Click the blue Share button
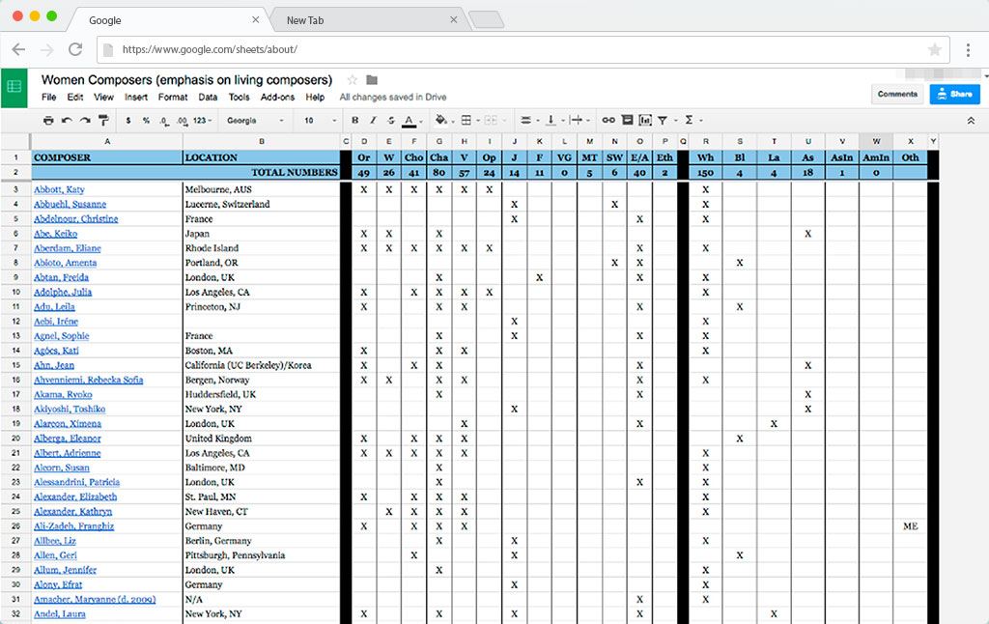This screenshot has height=624, width=989. tap(955, 94)
